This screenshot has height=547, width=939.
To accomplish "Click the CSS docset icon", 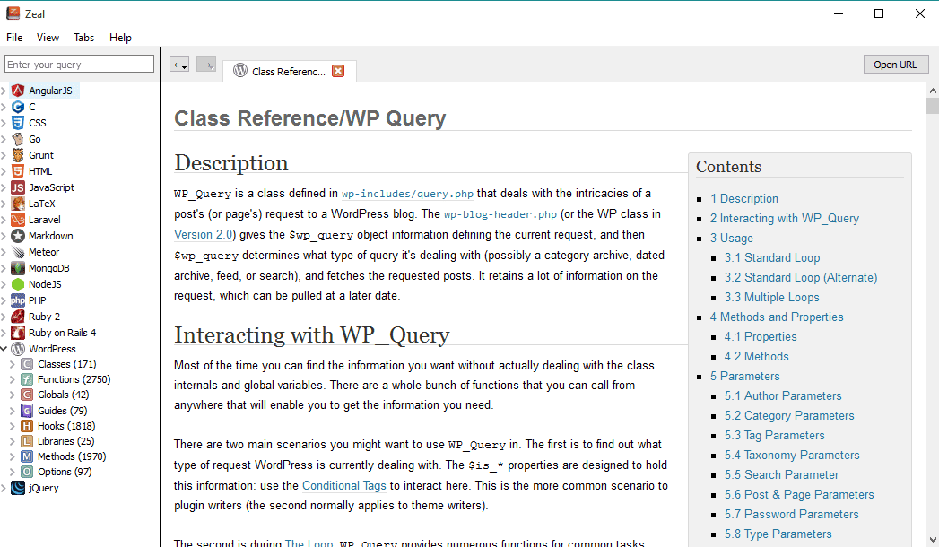I will coord(18,123).
